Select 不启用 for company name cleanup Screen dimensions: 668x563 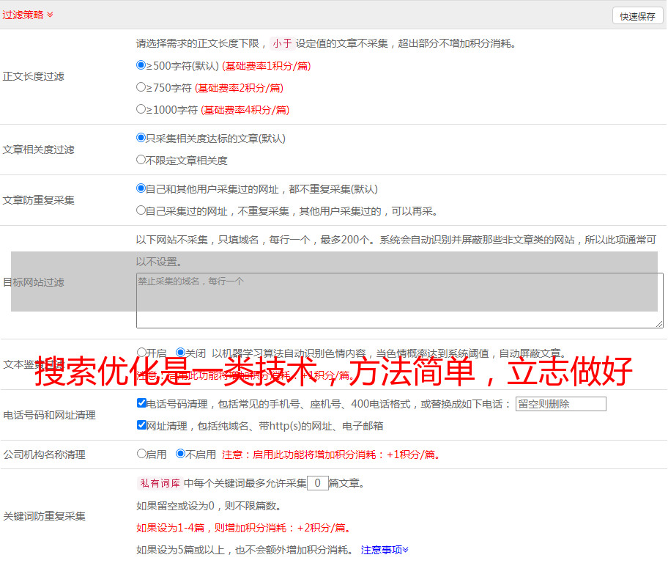(180, 454)
